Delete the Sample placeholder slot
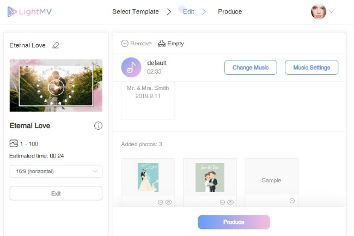 click(292, 201)
